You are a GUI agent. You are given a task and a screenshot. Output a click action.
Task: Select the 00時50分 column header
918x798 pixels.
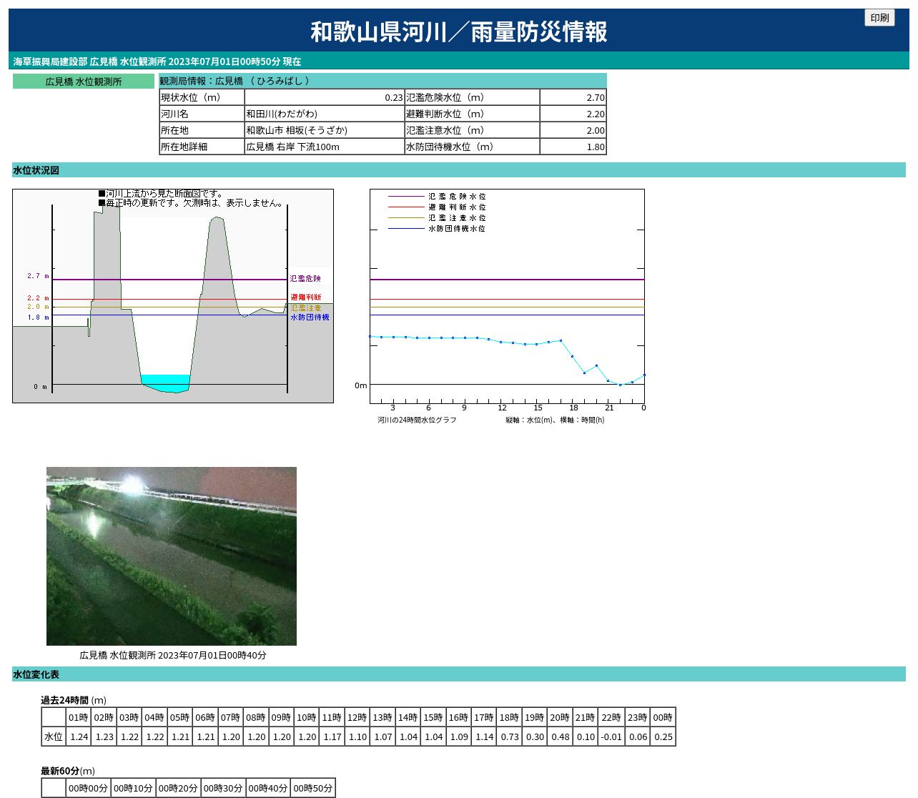312,788
